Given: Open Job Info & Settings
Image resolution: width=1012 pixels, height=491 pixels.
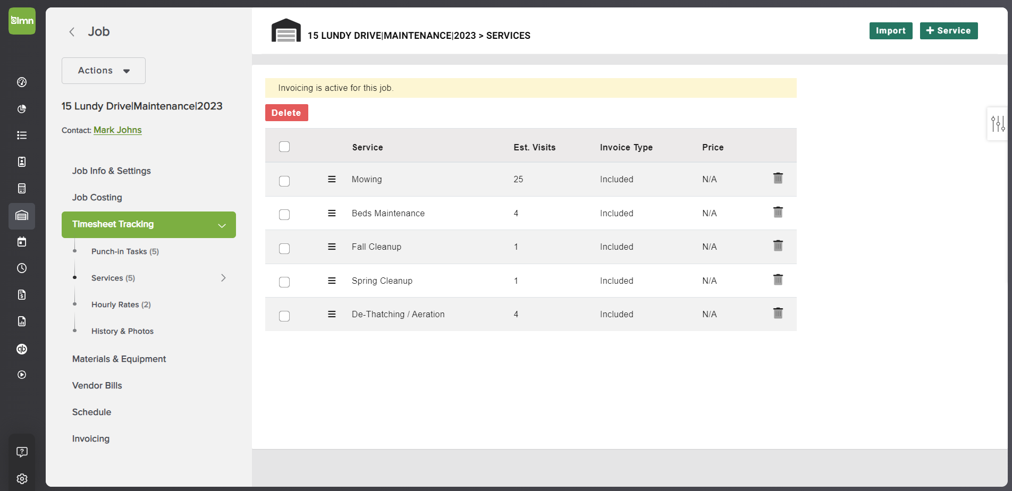Looking at the screenshot, I should [112, 171].
